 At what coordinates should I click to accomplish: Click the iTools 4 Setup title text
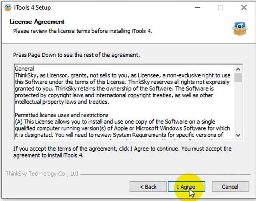[32, 8]
